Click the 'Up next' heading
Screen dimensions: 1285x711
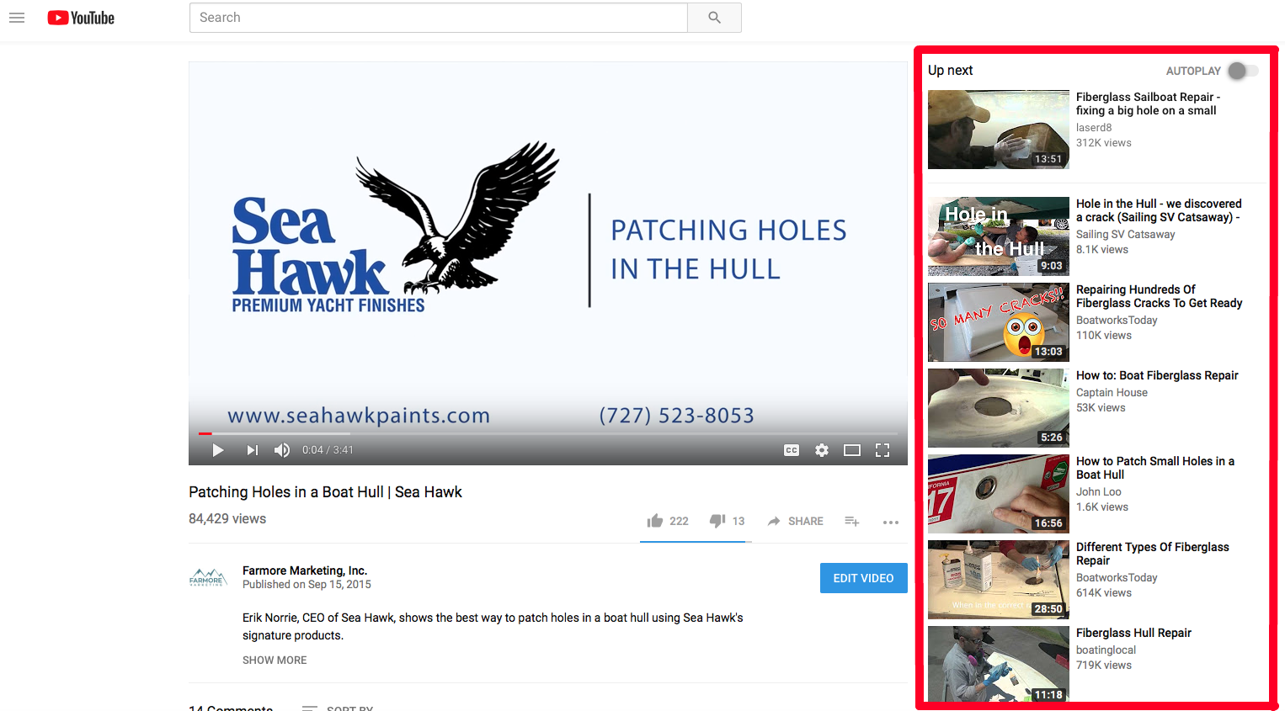pyautogui.click(x=950, y=71)
